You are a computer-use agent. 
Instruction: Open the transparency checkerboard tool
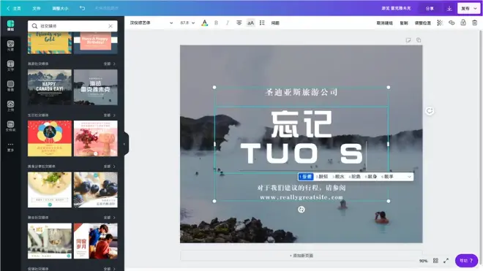(x=440, y=23)
